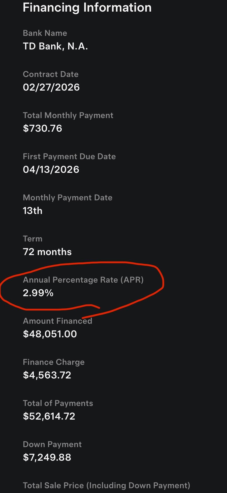
Task: Tap the Total Sale Price label
Action: 106,485
